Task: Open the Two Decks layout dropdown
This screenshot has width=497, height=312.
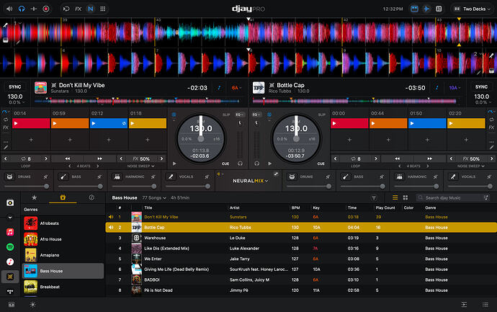Action: click(473, 9)
